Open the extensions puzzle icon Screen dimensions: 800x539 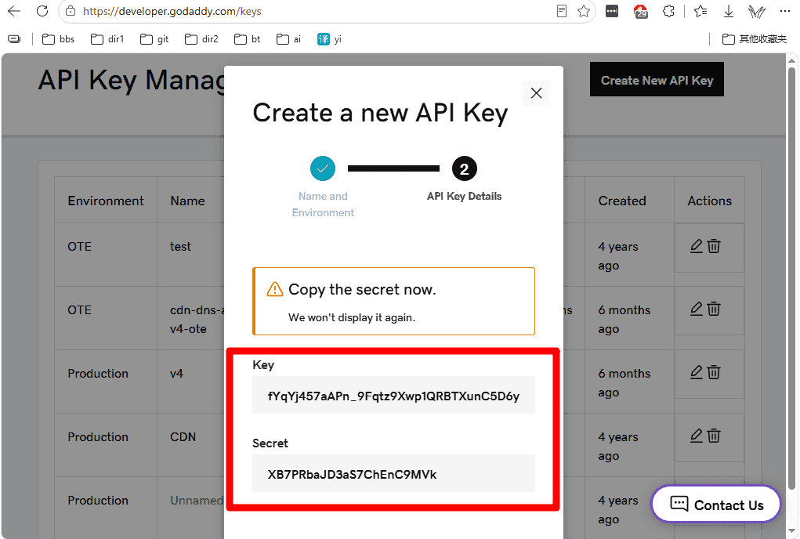click(x=668, y=11)
